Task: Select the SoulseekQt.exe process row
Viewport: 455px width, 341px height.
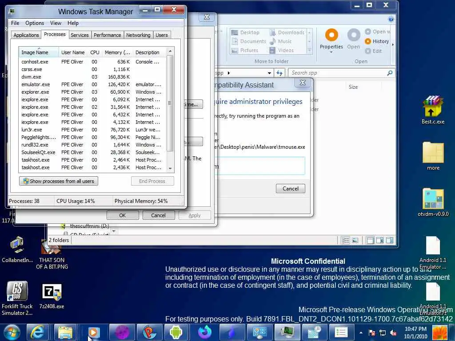Action: point(92,152)
